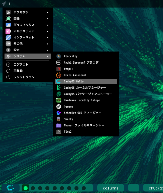Click the Alacritty app icon

(59, 56)
